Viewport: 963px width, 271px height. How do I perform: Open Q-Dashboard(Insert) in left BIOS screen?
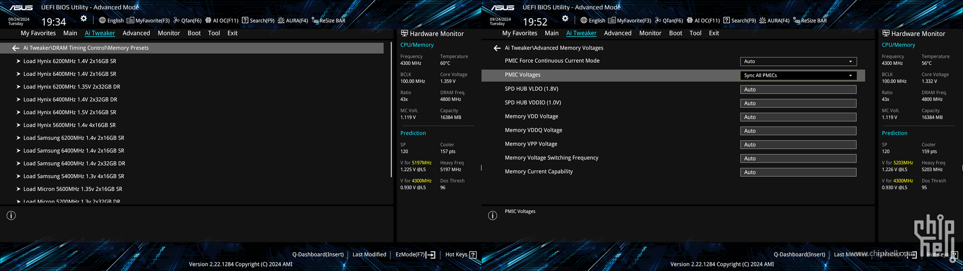(318, 254)
